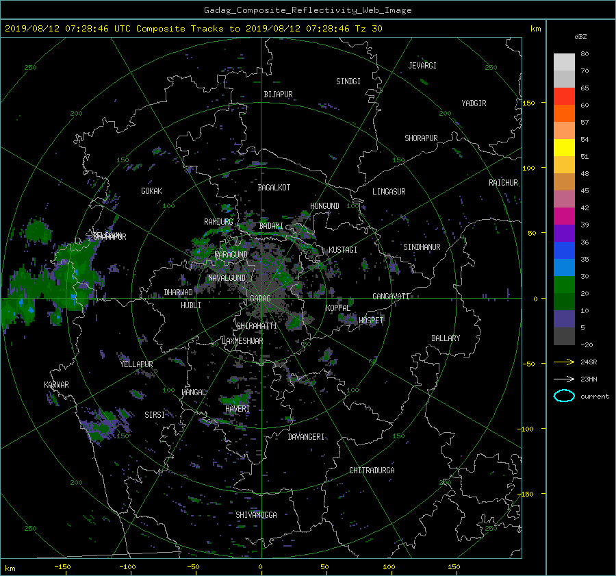Image resolution: width=616 pixels, height=576 pixels.
Task: Click the SINDHANUR city label
Action: pos(422,247)
